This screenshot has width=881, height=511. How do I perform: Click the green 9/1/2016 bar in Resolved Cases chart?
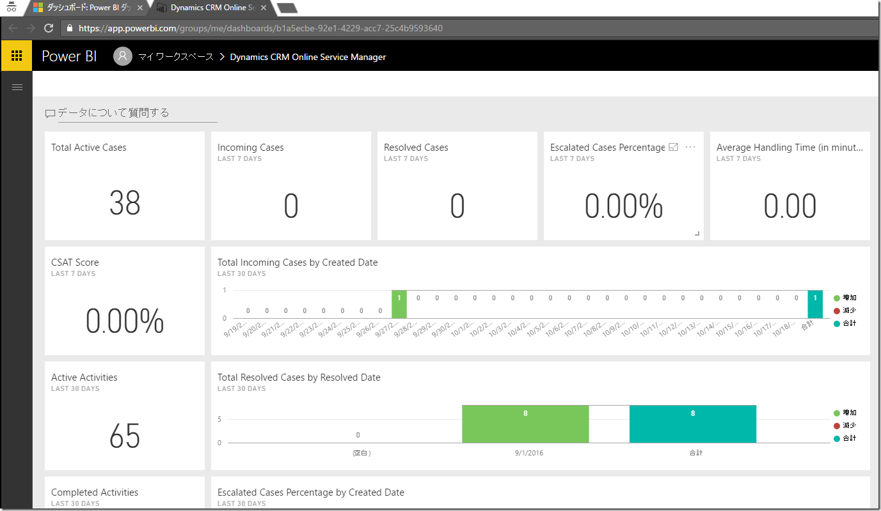tap(525, 424)
